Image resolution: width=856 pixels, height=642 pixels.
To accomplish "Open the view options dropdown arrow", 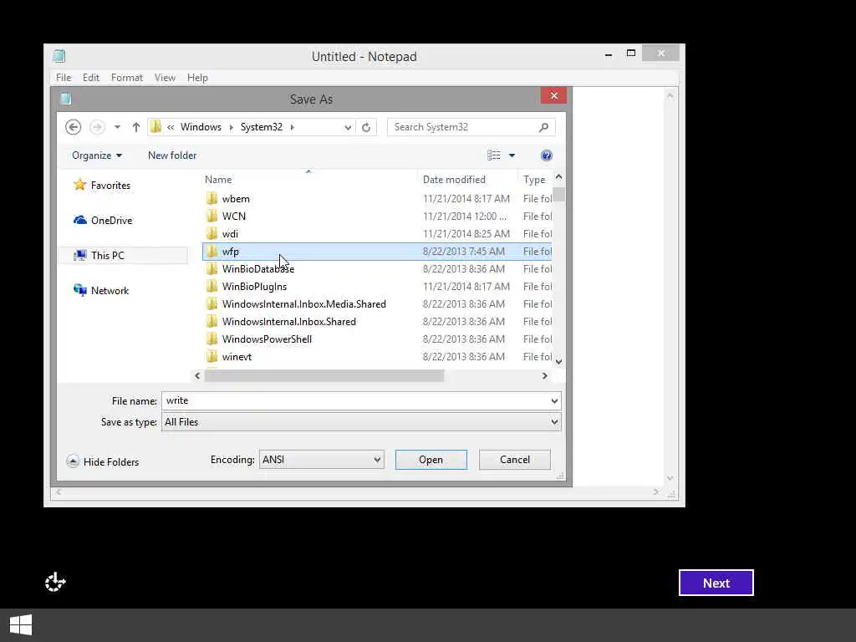I will tap(512, 155).
